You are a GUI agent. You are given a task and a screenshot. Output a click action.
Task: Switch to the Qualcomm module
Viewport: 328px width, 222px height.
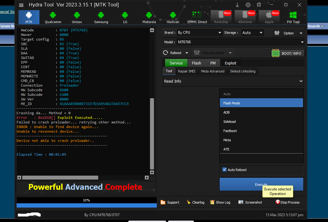(53, 17)
